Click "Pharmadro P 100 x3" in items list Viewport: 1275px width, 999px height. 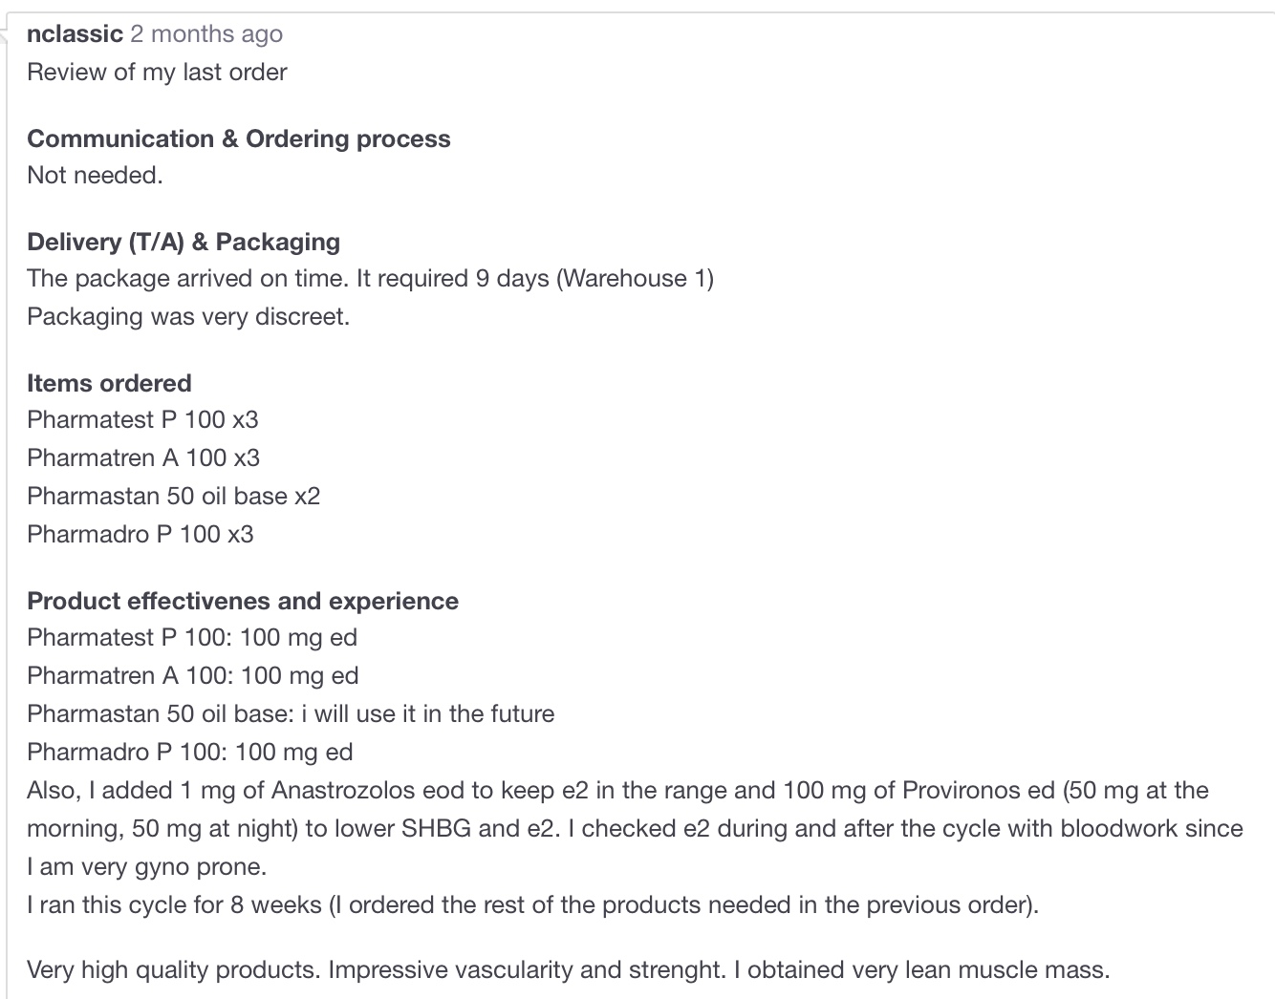pos(140,535)
